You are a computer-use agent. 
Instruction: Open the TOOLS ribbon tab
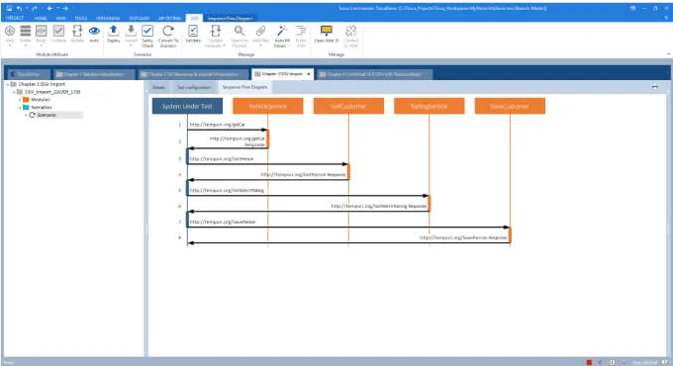[x=81, y=18]
